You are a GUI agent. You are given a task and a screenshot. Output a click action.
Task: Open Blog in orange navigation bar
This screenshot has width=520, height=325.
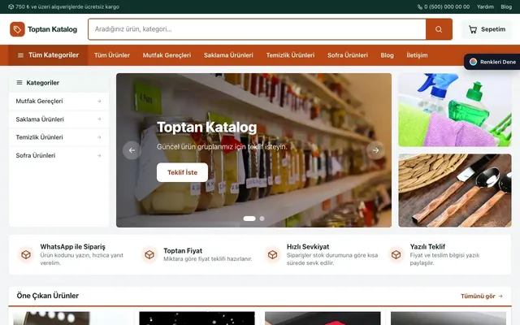click(387, 55)
